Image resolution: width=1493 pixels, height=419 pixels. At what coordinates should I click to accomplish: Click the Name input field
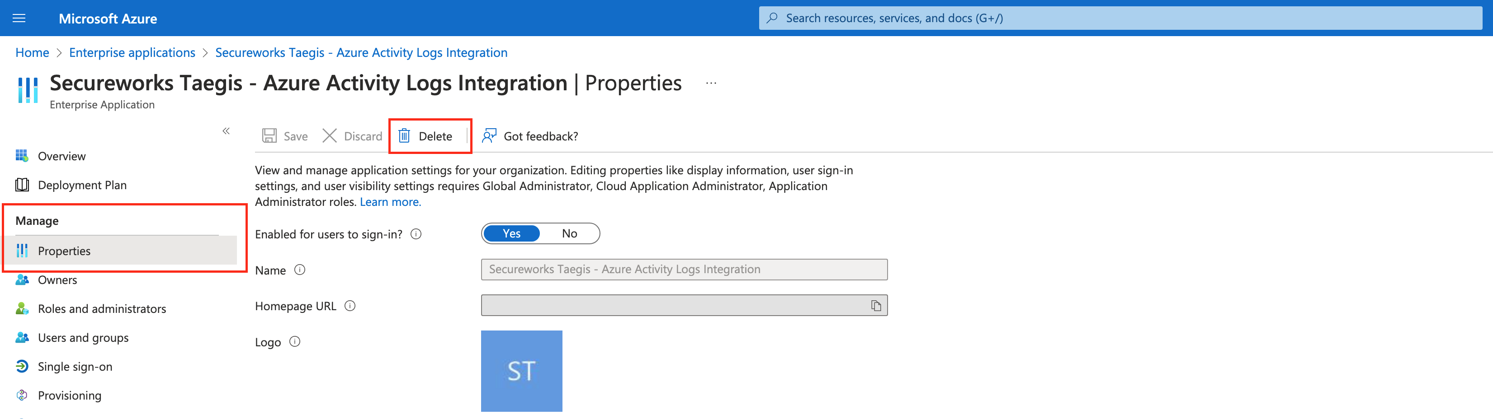(684, 269)
